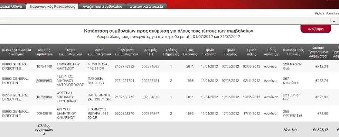This screenshot has height=137, width=339.
Task: Open Π.Π. number 002834665
Action: [151, 66]
